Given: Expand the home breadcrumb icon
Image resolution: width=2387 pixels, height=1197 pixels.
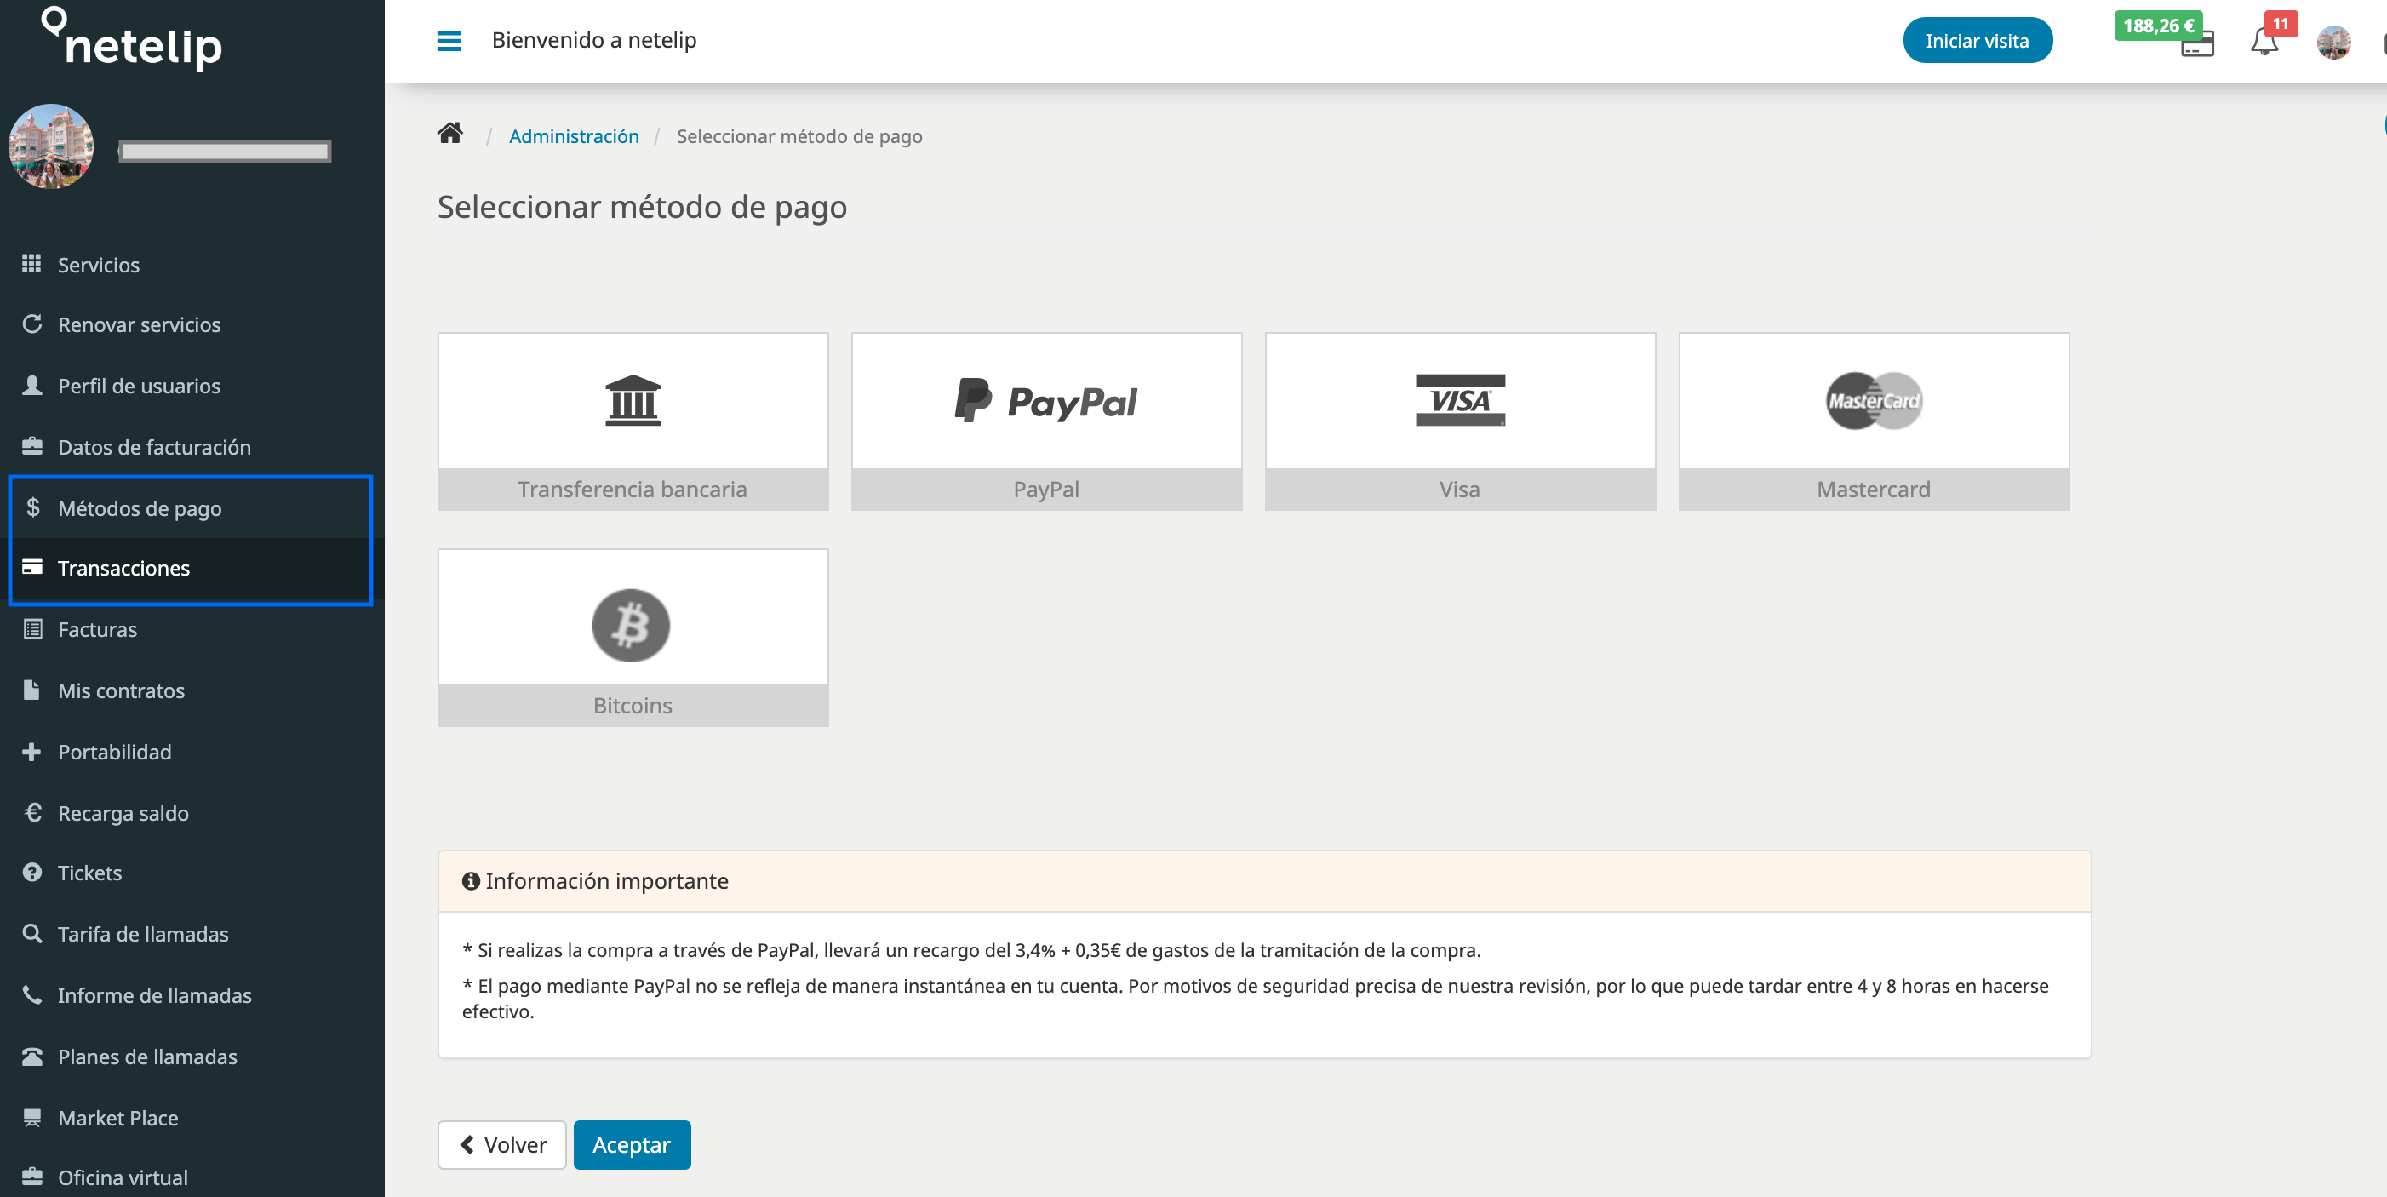Looking at the screenshot, I should [x=453, y=136].
